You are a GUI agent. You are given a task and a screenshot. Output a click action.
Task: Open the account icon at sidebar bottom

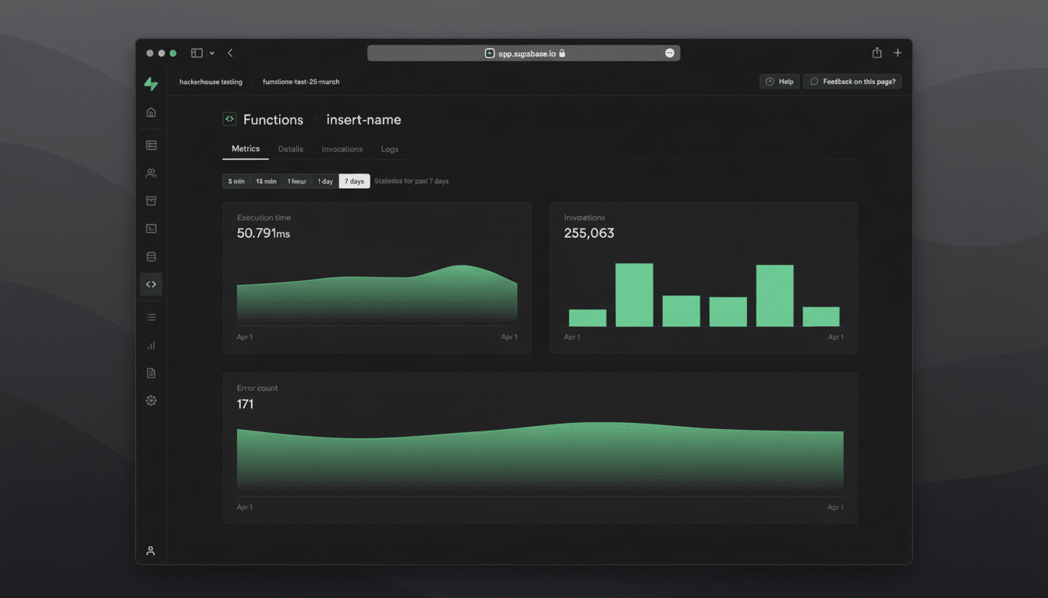(x=150, y=551)
